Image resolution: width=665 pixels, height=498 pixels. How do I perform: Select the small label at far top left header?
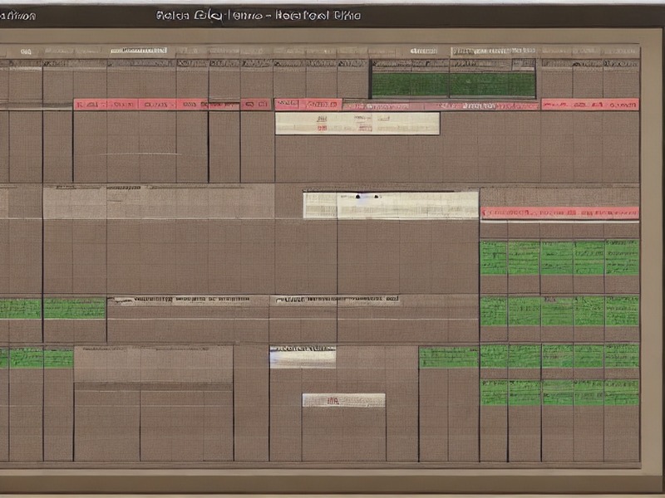(x=27, y=51)
